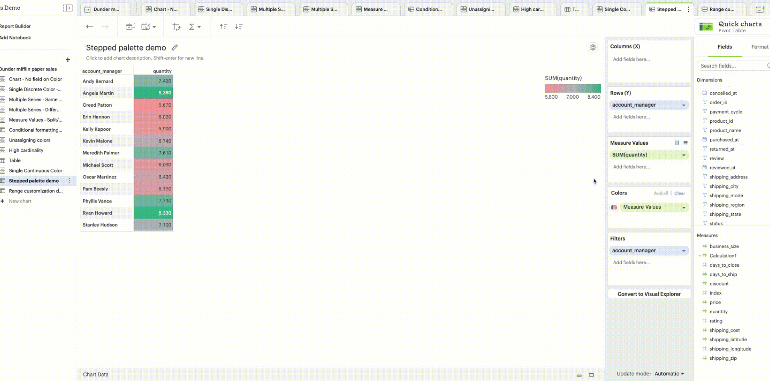Click the swap axes icon

(x=176, y=26)
